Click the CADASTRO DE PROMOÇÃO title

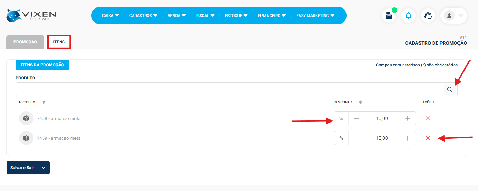[436, 43]
